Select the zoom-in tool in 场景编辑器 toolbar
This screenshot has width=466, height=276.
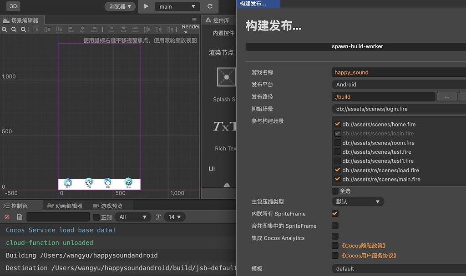tap(5, 29)
